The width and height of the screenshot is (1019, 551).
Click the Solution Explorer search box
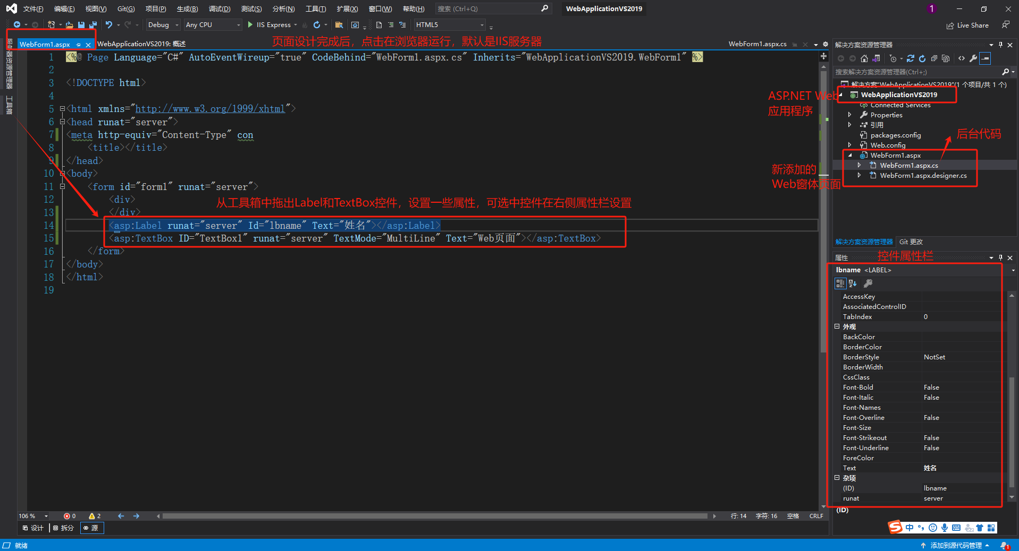coord(917,72)
